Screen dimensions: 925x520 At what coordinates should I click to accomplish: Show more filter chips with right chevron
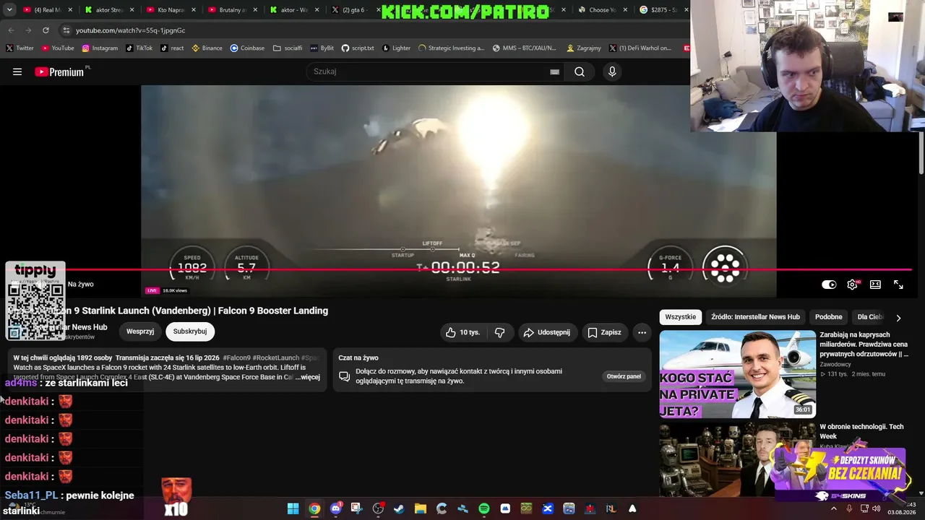click(898, 317)
